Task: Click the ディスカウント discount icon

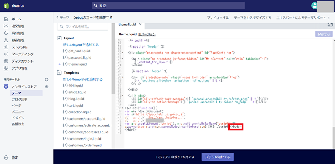Action: [x=6, y=61]
